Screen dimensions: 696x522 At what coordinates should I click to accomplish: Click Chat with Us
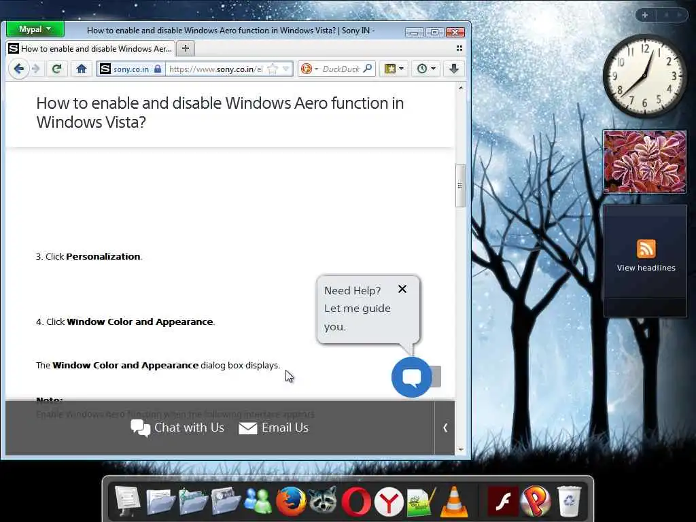tap(177, 428)
